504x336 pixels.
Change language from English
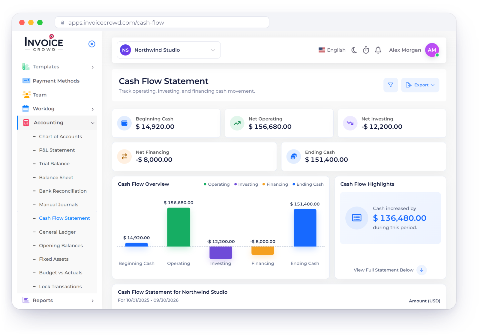click(x=332, y=50)
